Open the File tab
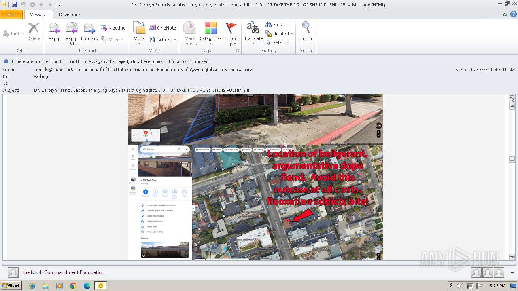The height and width of the screenshot is (291, 518). tap(11, 15)
